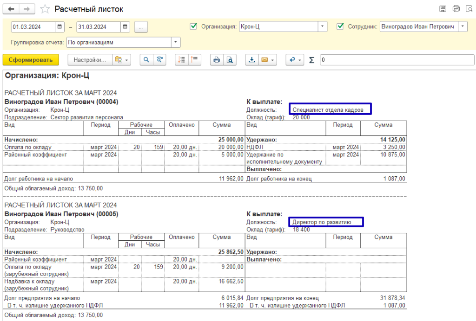Screen dimensions: 476x321
Task: Click "Долг работника на конец"
Action: tap(279, 179)
